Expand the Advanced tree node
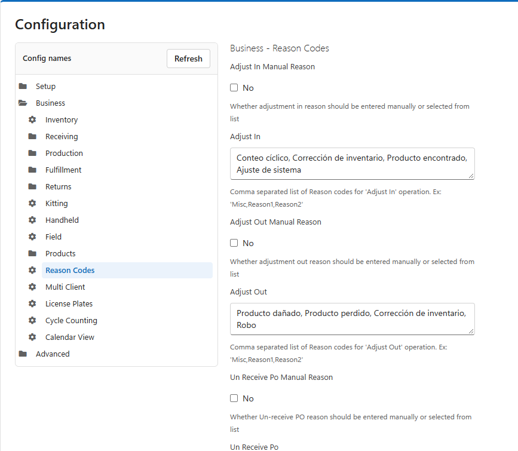 [x=53, y=354]
